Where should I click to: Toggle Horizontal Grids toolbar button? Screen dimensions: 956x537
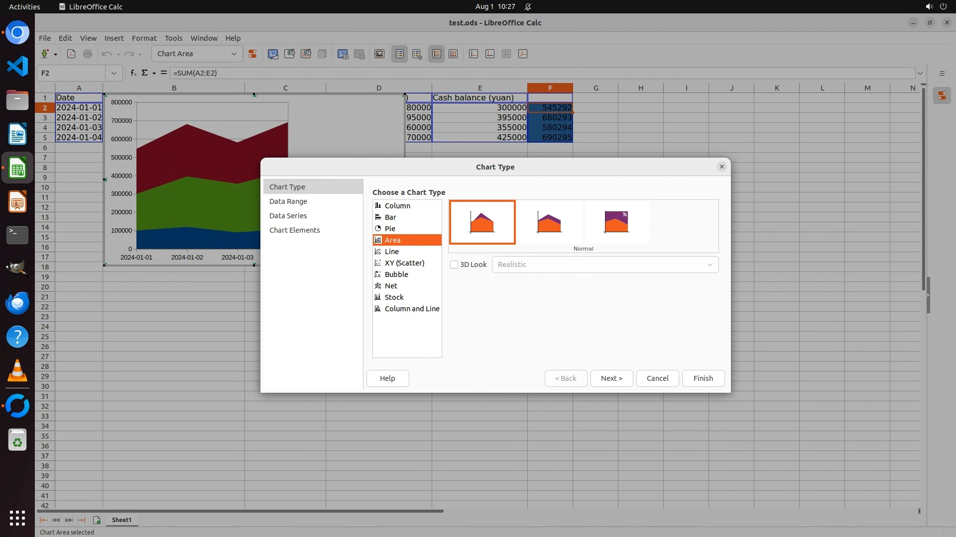tap(437, 54)
